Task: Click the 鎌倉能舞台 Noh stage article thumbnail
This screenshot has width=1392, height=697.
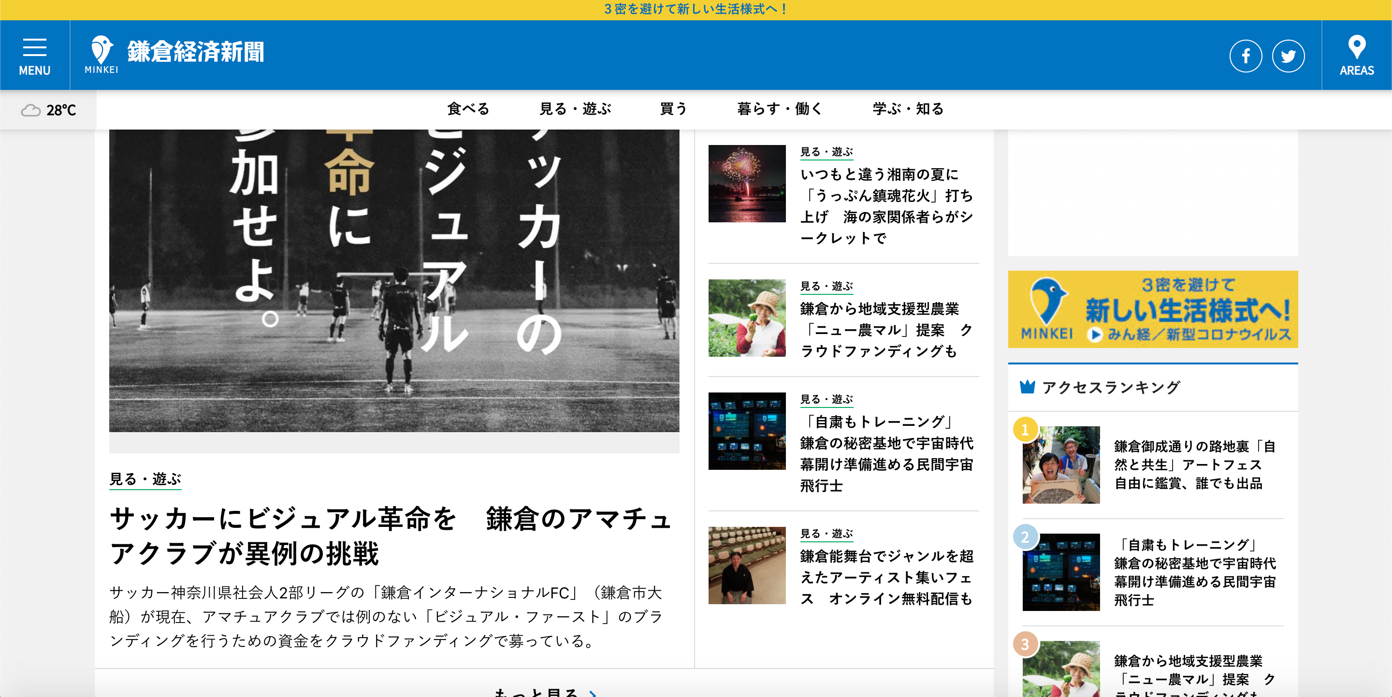Action: pos(747,565)
